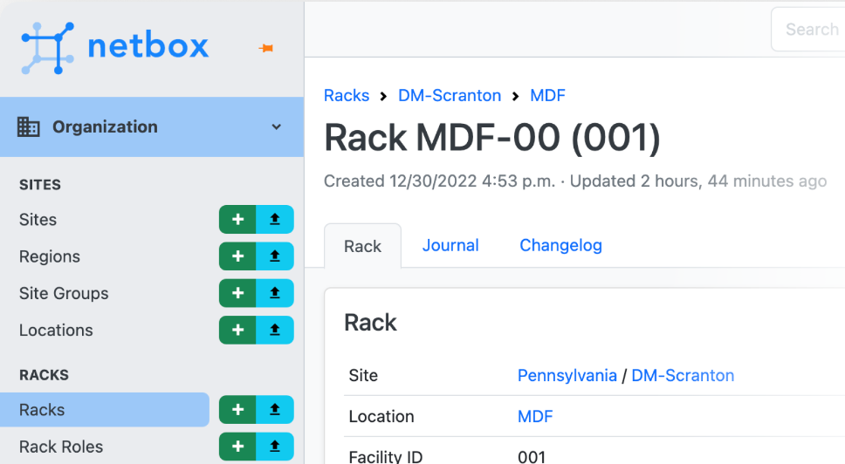This screenshot has height=464, width=845.
Task: Switch to the Journal tab
Action: [x=450, y=245]
